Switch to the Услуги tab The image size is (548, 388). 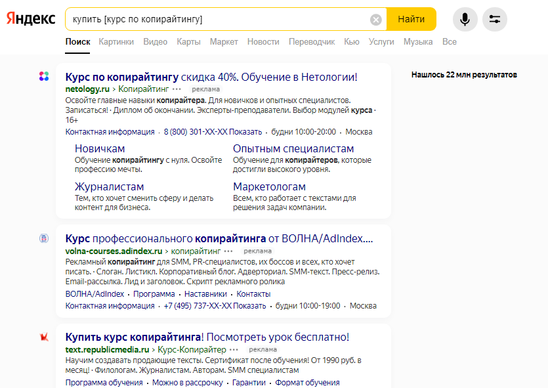(x=381, y=42)
